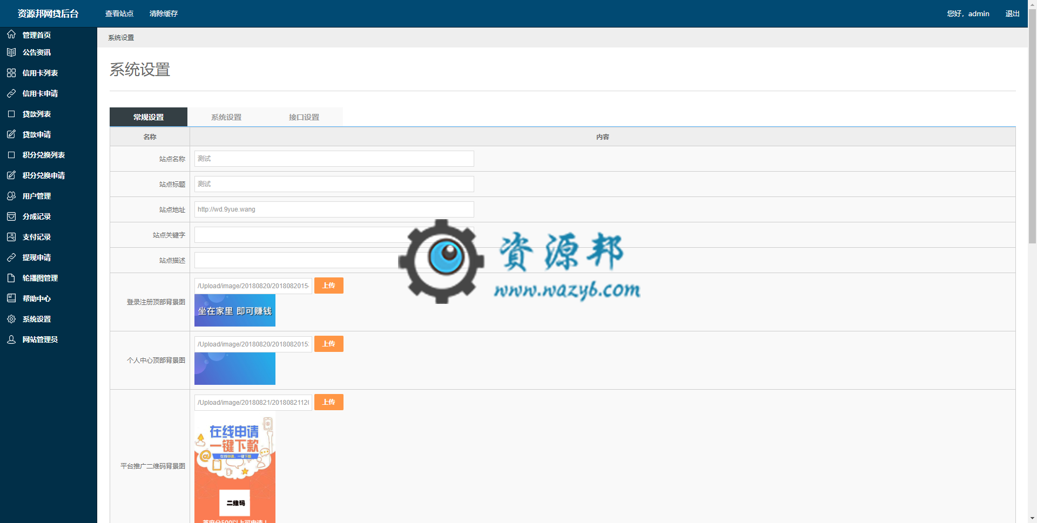Click the edit icon beside 积分兑换申请
This screenshot has width=1037, height=523.
[x=11, y=175]
